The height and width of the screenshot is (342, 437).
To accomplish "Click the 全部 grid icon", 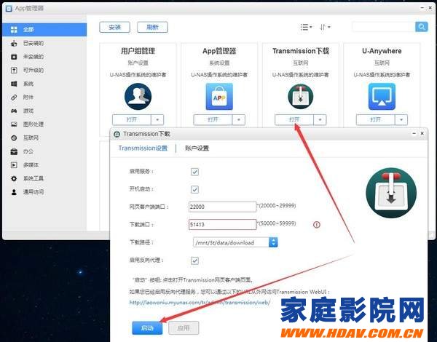I will pos(14,30).
